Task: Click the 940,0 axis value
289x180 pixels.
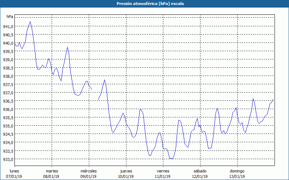Action: pyautogui.click(x=8, y=43)
